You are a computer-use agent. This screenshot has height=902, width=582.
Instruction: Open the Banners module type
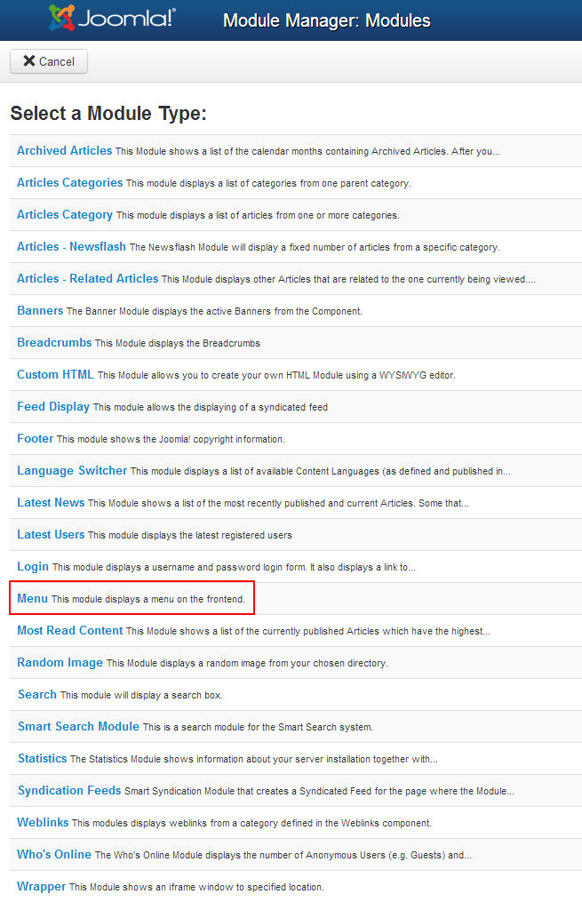40,311
